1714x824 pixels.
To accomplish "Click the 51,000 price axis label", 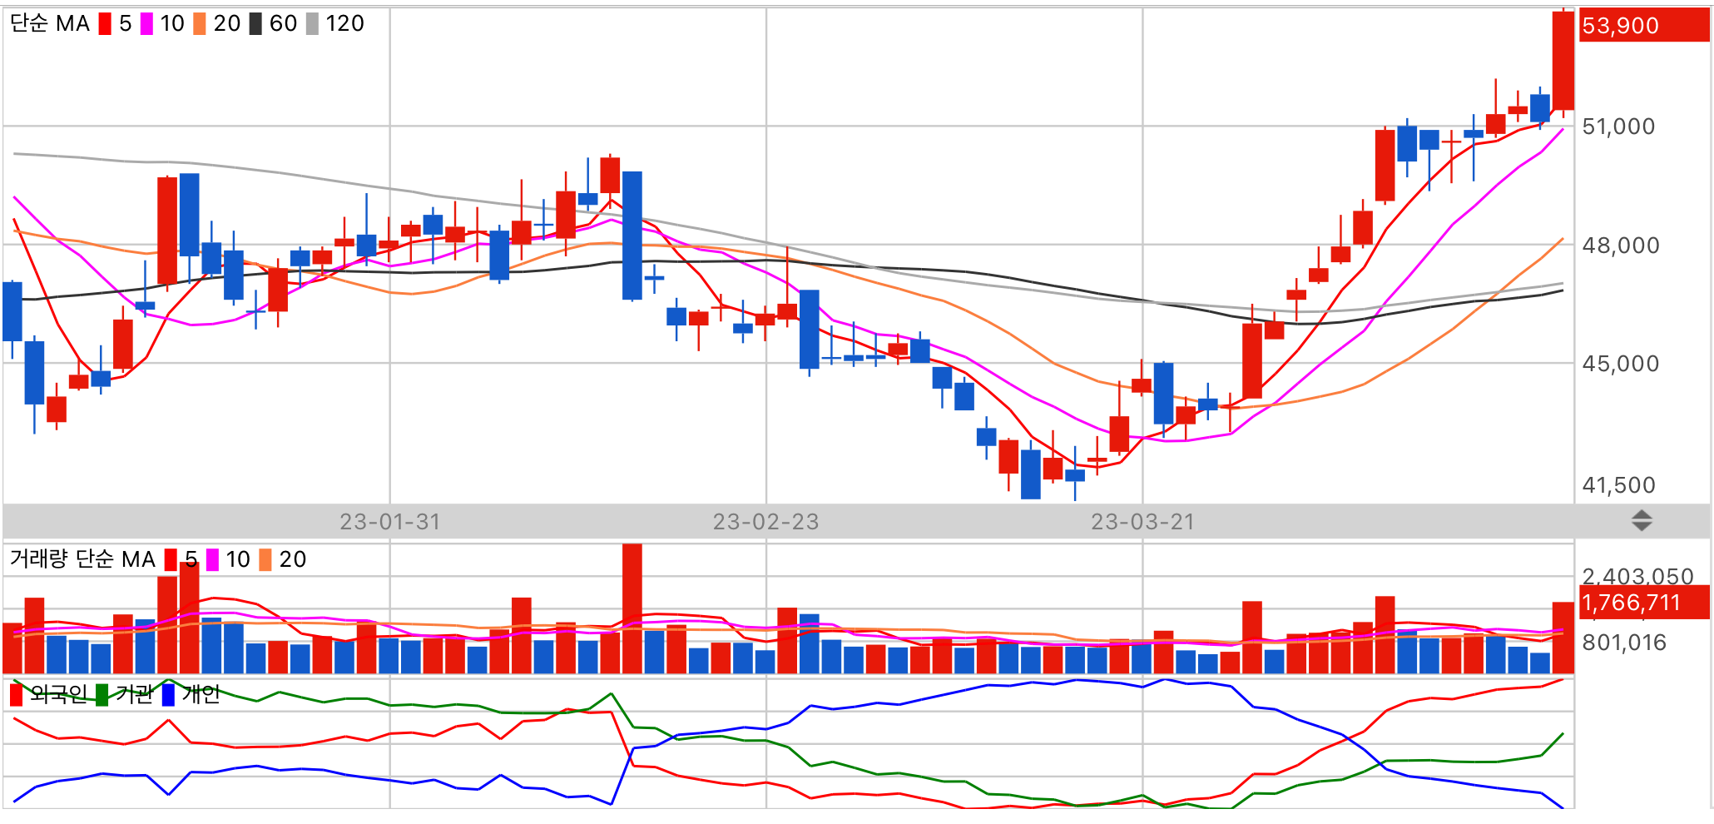I will [1618, 127].
